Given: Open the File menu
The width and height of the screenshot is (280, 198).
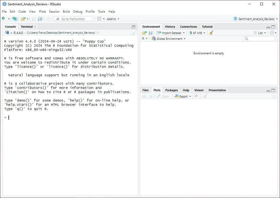Looking at the screenshot, I should pos(4,12).
